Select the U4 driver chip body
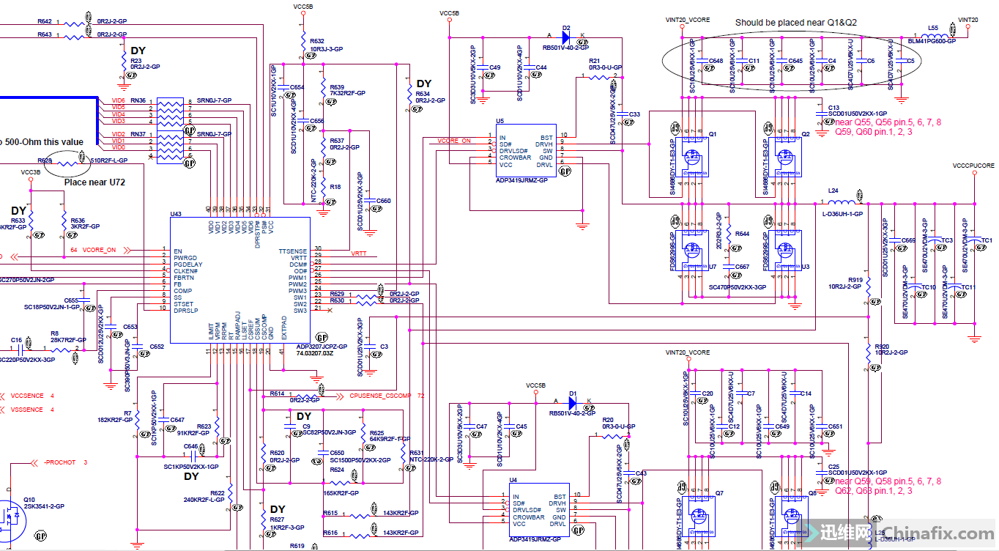 tap(539, 510)
